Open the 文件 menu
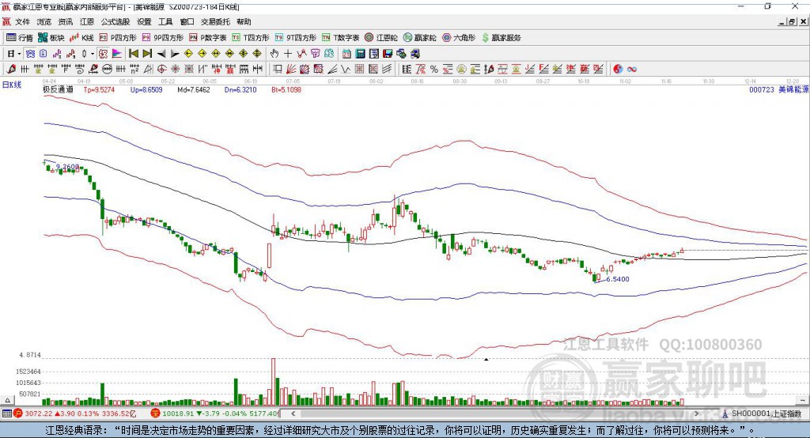 pos(22,21)
